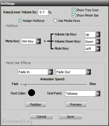Screen dimensions: 109x126
Task: Open the Meta Key dropdown
Action: point(31,41)
